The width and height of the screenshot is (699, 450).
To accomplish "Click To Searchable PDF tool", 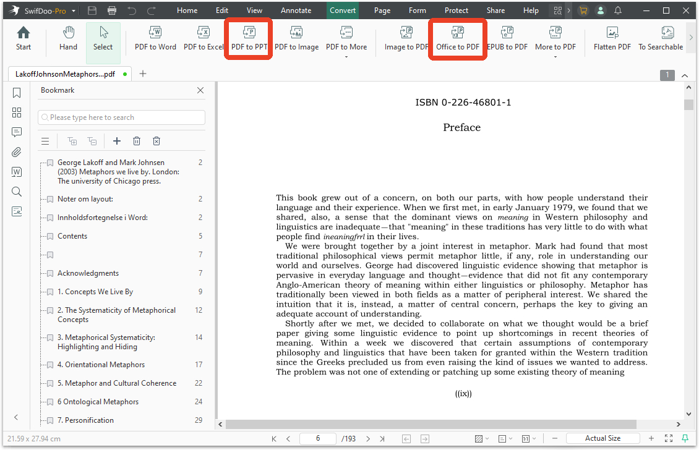I will pyautogui.click(x=661, y=39).
